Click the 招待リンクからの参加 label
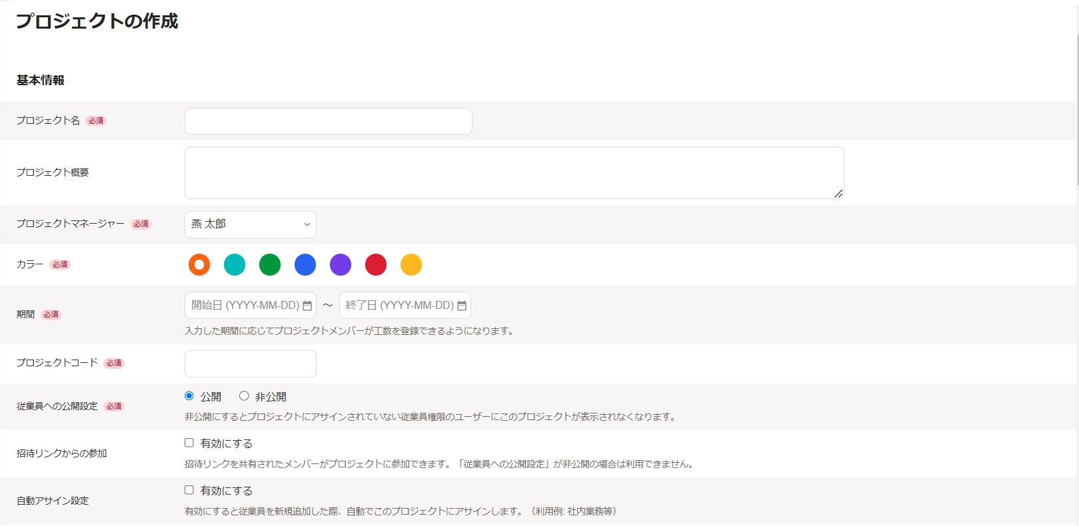 (x=62, y=453)
